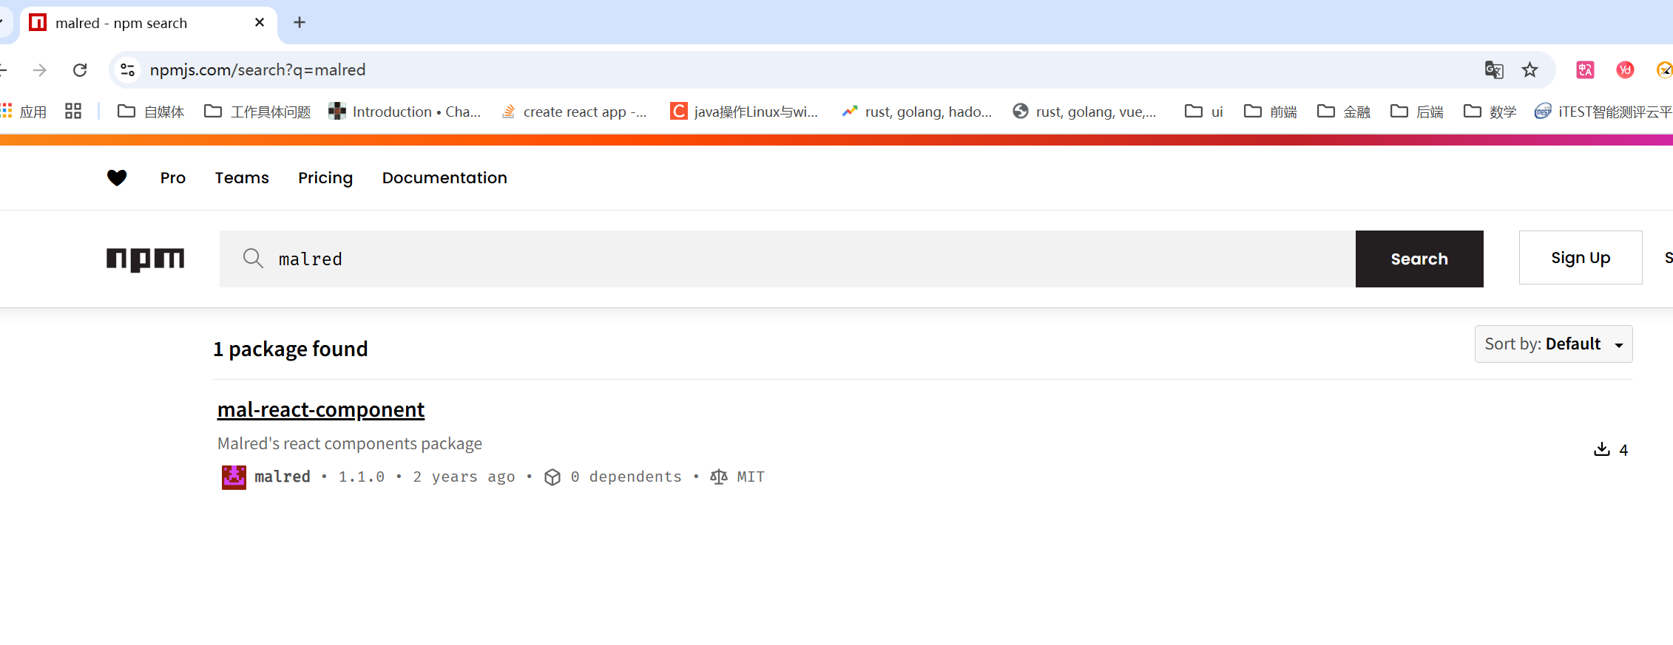Click the Sign Up button
Viewport: 1673px width, 645px height.
(1581, 258)
